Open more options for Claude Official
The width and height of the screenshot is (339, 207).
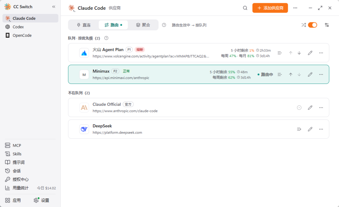pos(321,107)
